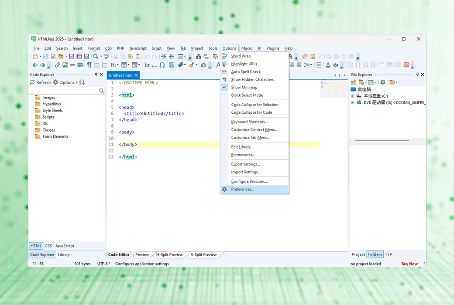Click the spell check ABC toolbar icon
Viewport: 454px width, 305px height.
click(107, 56)
